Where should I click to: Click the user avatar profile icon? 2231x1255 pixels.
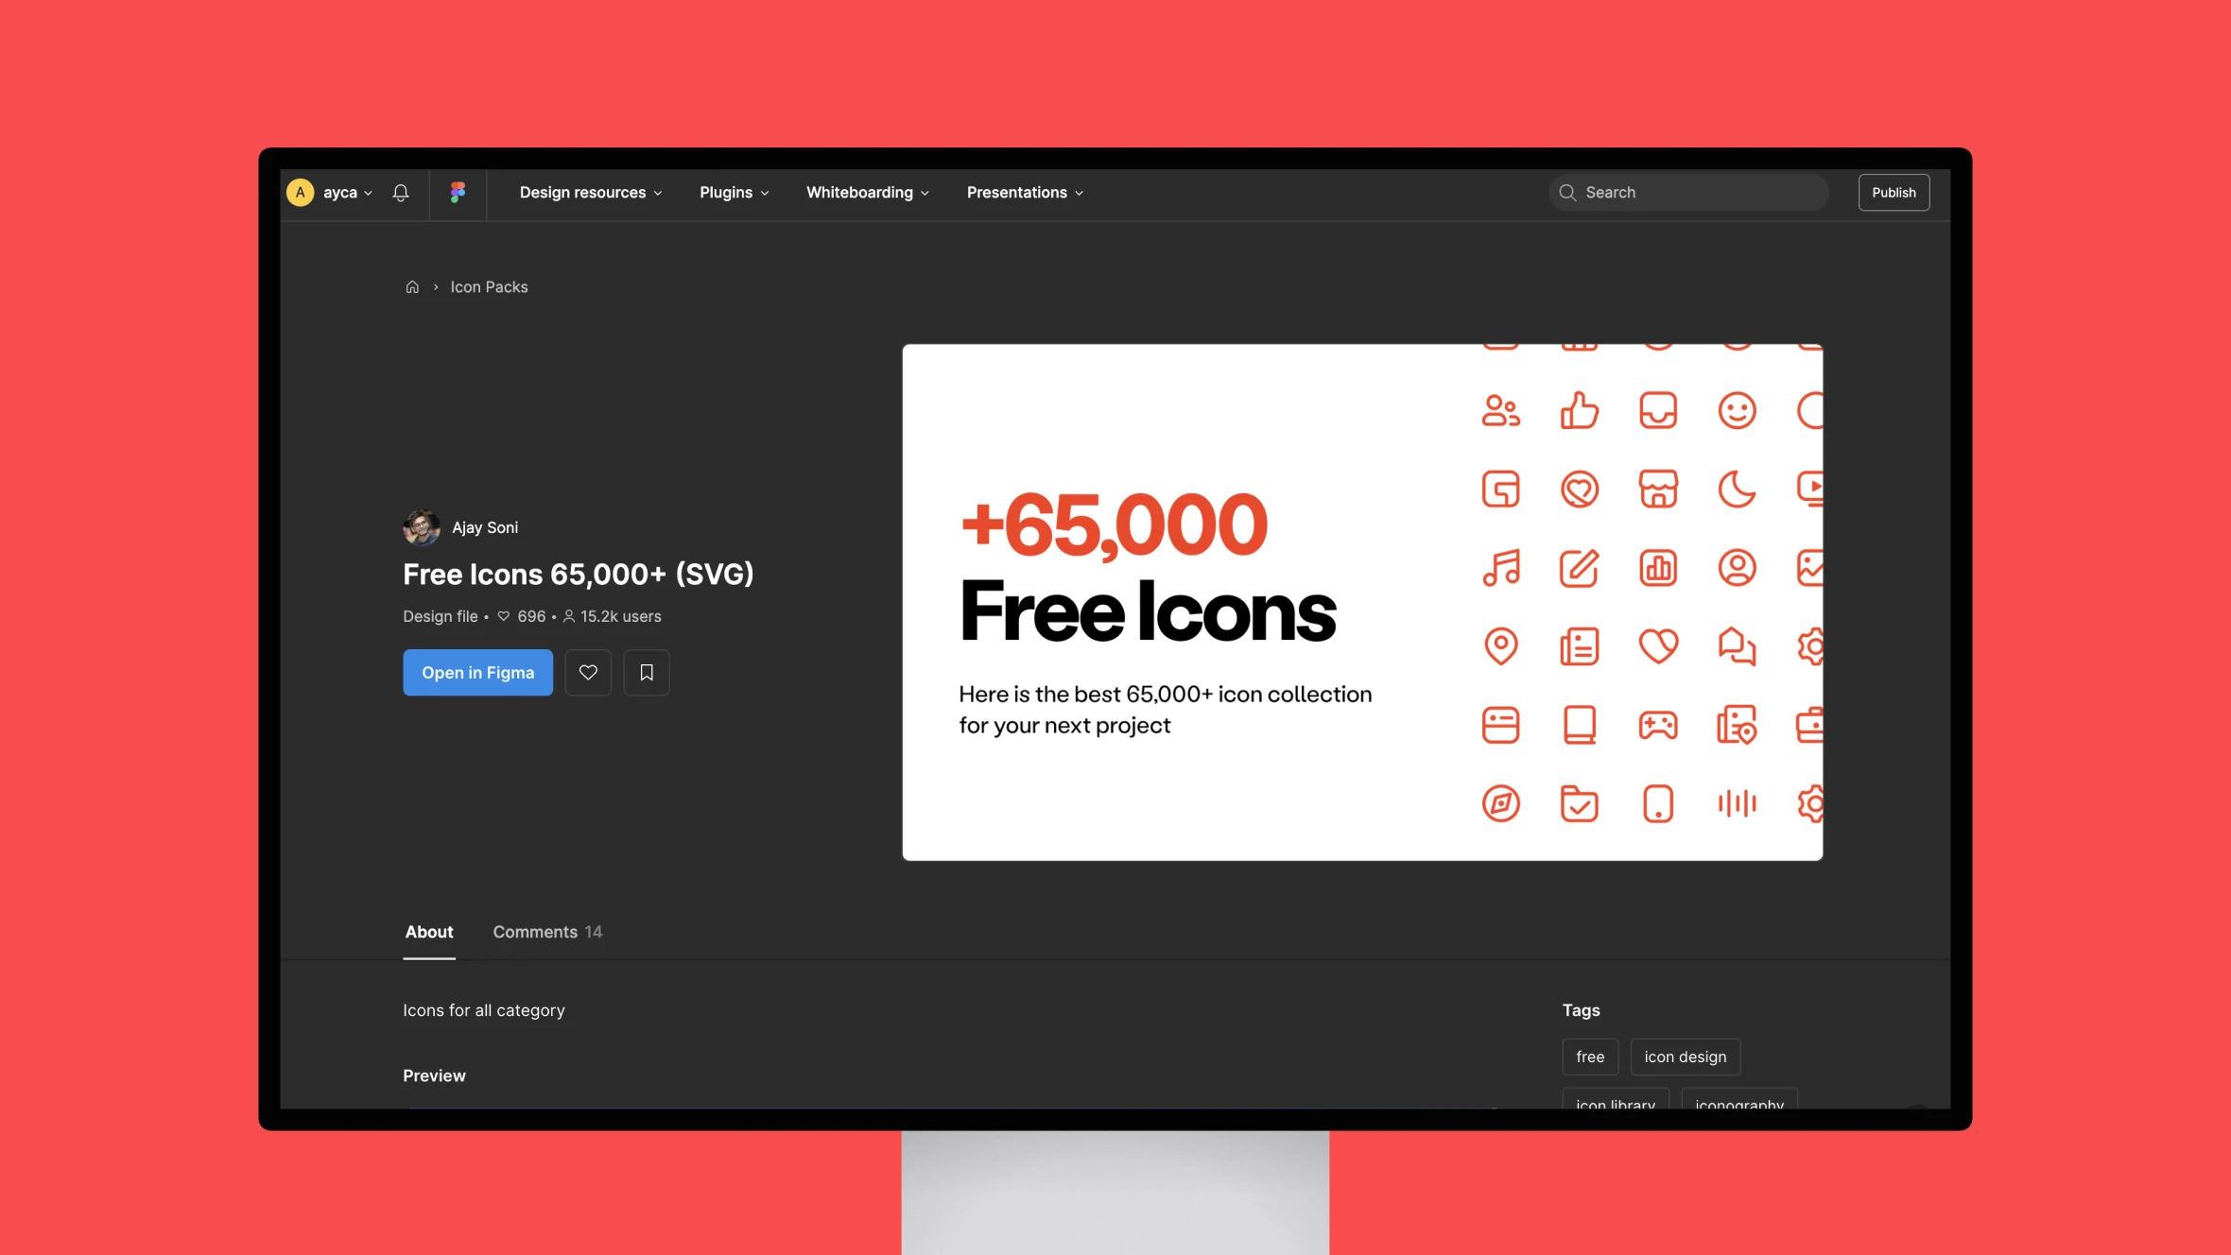pyautogui.click(x=302, y=192)
